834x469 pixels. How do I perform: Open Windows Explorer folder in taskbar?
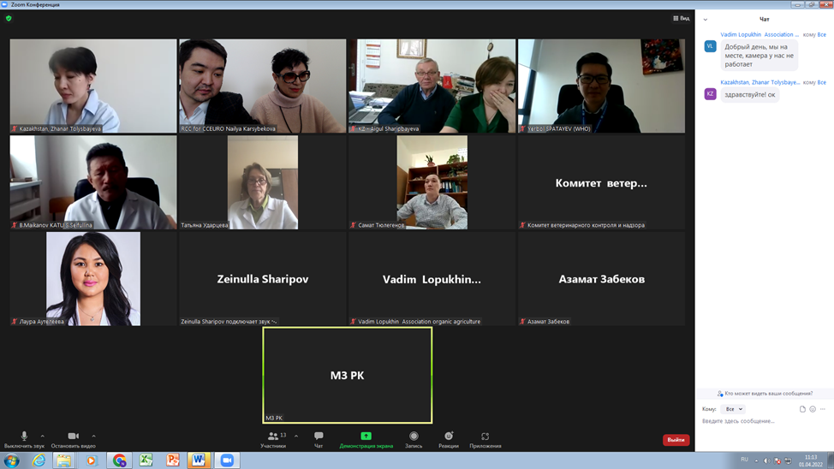[64, 460]
